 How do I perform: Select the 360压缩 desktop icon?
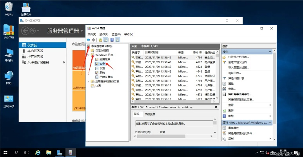click(9, 31)
